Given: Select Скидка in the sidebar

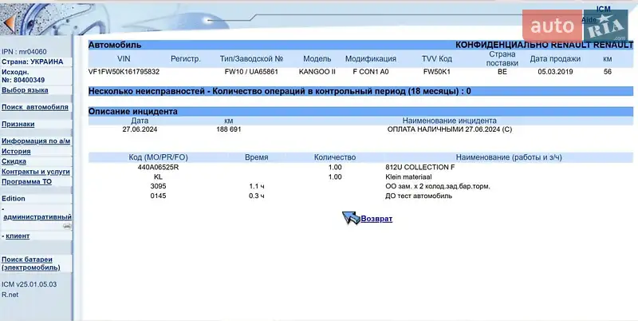Looking at the screenshot, I should [x=14, y=161].
